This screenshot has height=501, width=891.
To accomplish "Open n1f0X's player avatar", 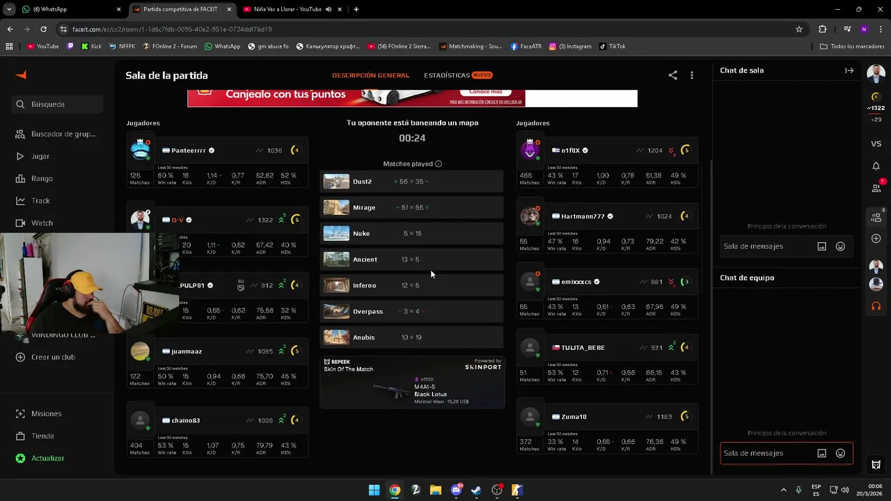I will click(x=530, y=150).
